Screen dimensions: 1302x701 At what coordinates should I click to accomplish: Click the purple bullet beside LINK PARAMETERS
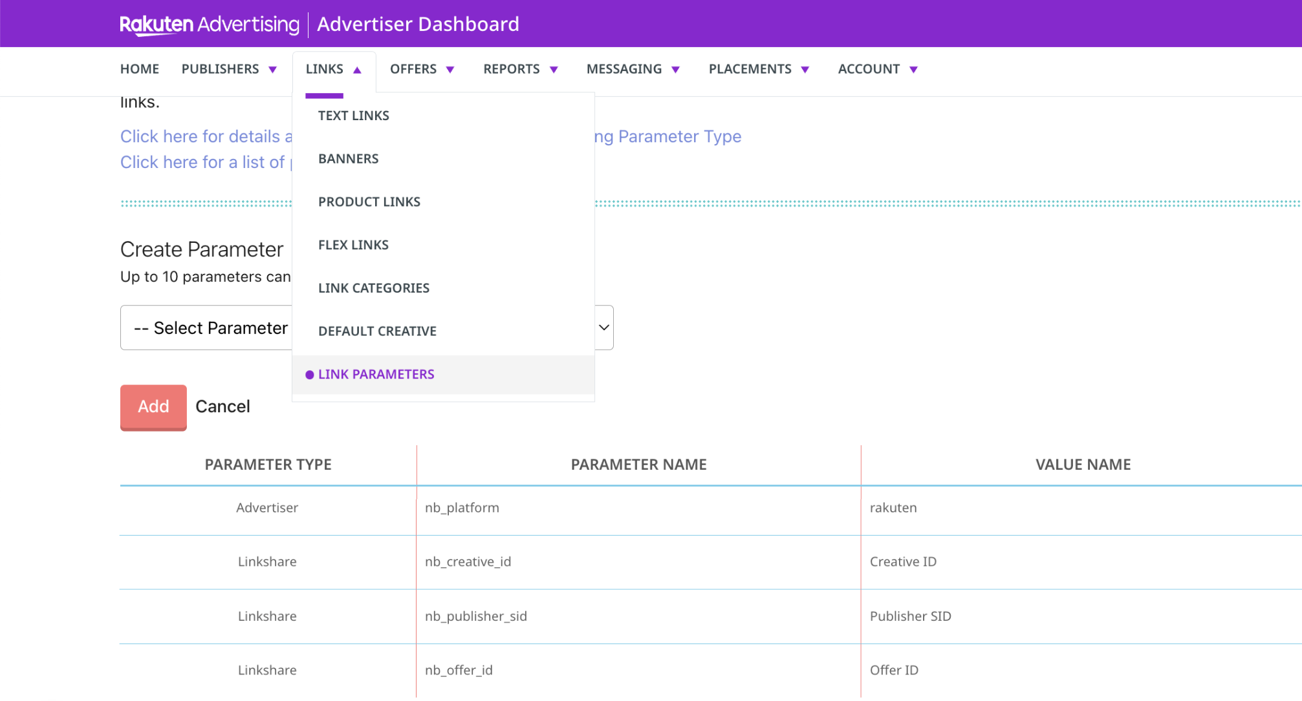310,375
